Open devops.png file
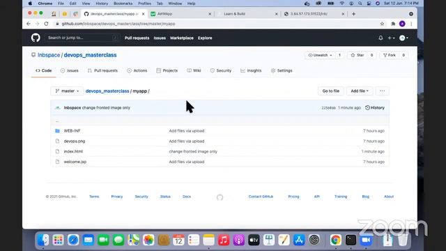The width and height of the screenshot is (446, 251). point(75,141)
